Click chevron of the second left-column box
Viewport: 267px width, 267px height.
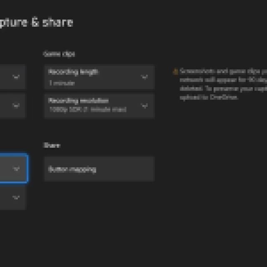pyautogui.click(x=16, y=106)
